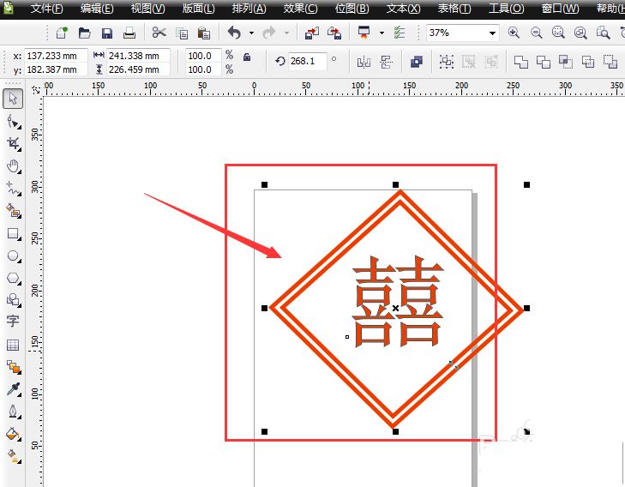The width and height of the screenshot is (625, 487).
Task: Open the 效果(C) menu
Action: pyautogui.click(x=301, y=9)
